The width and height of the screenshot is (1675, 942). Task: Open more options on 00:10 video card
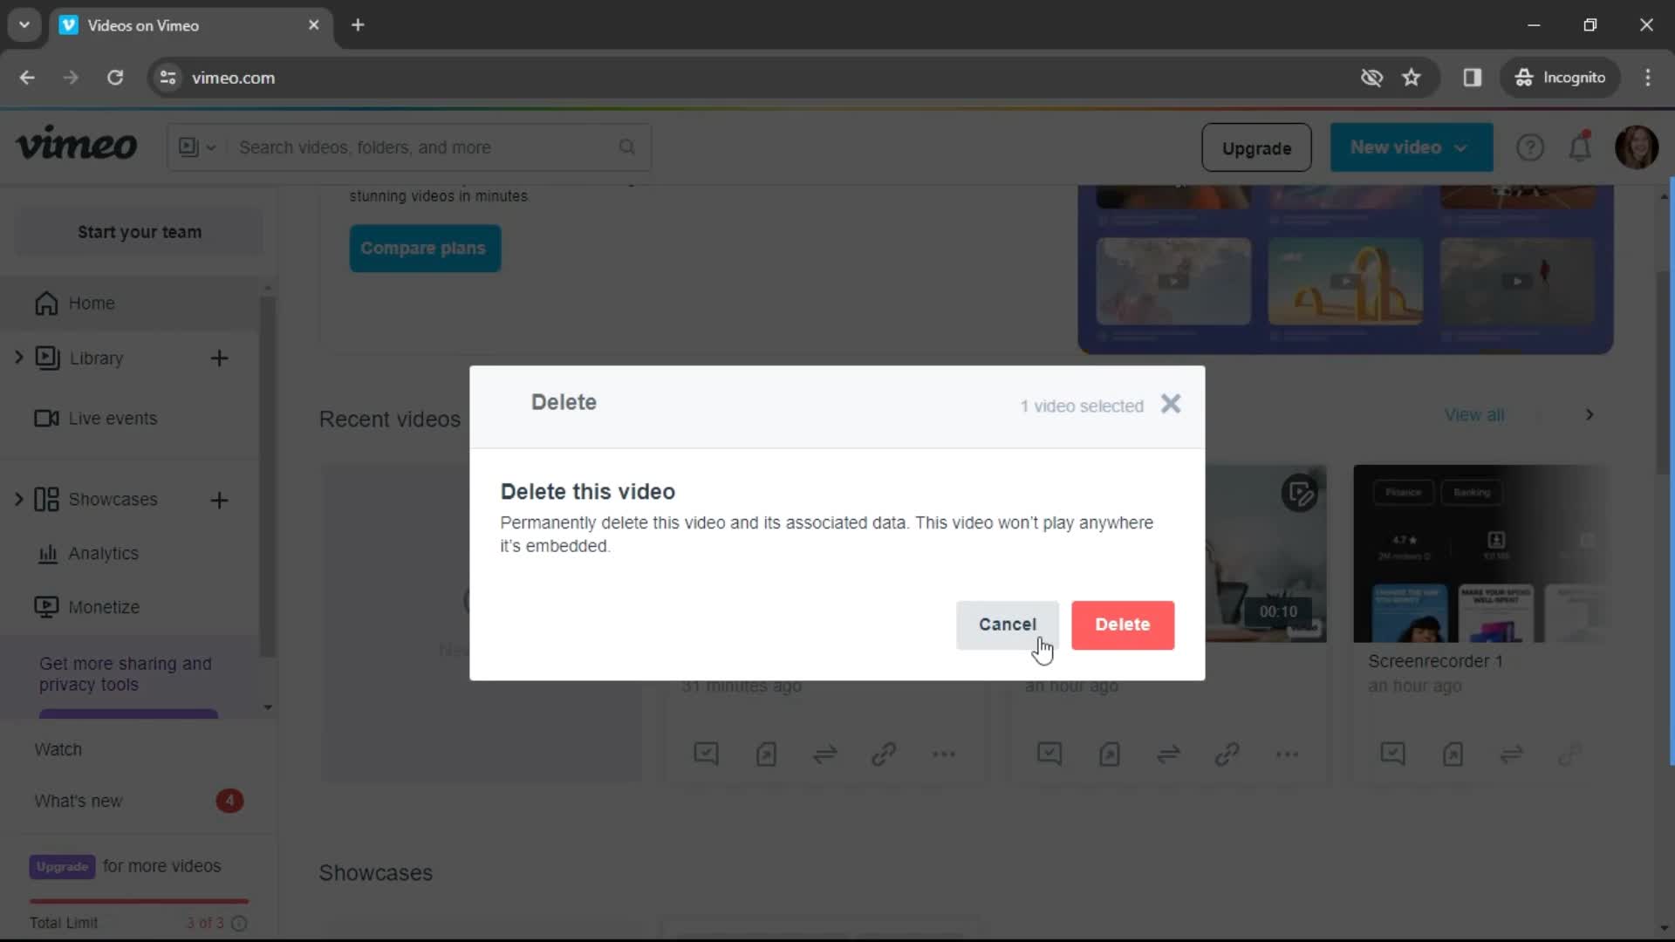click(1287, 754)
